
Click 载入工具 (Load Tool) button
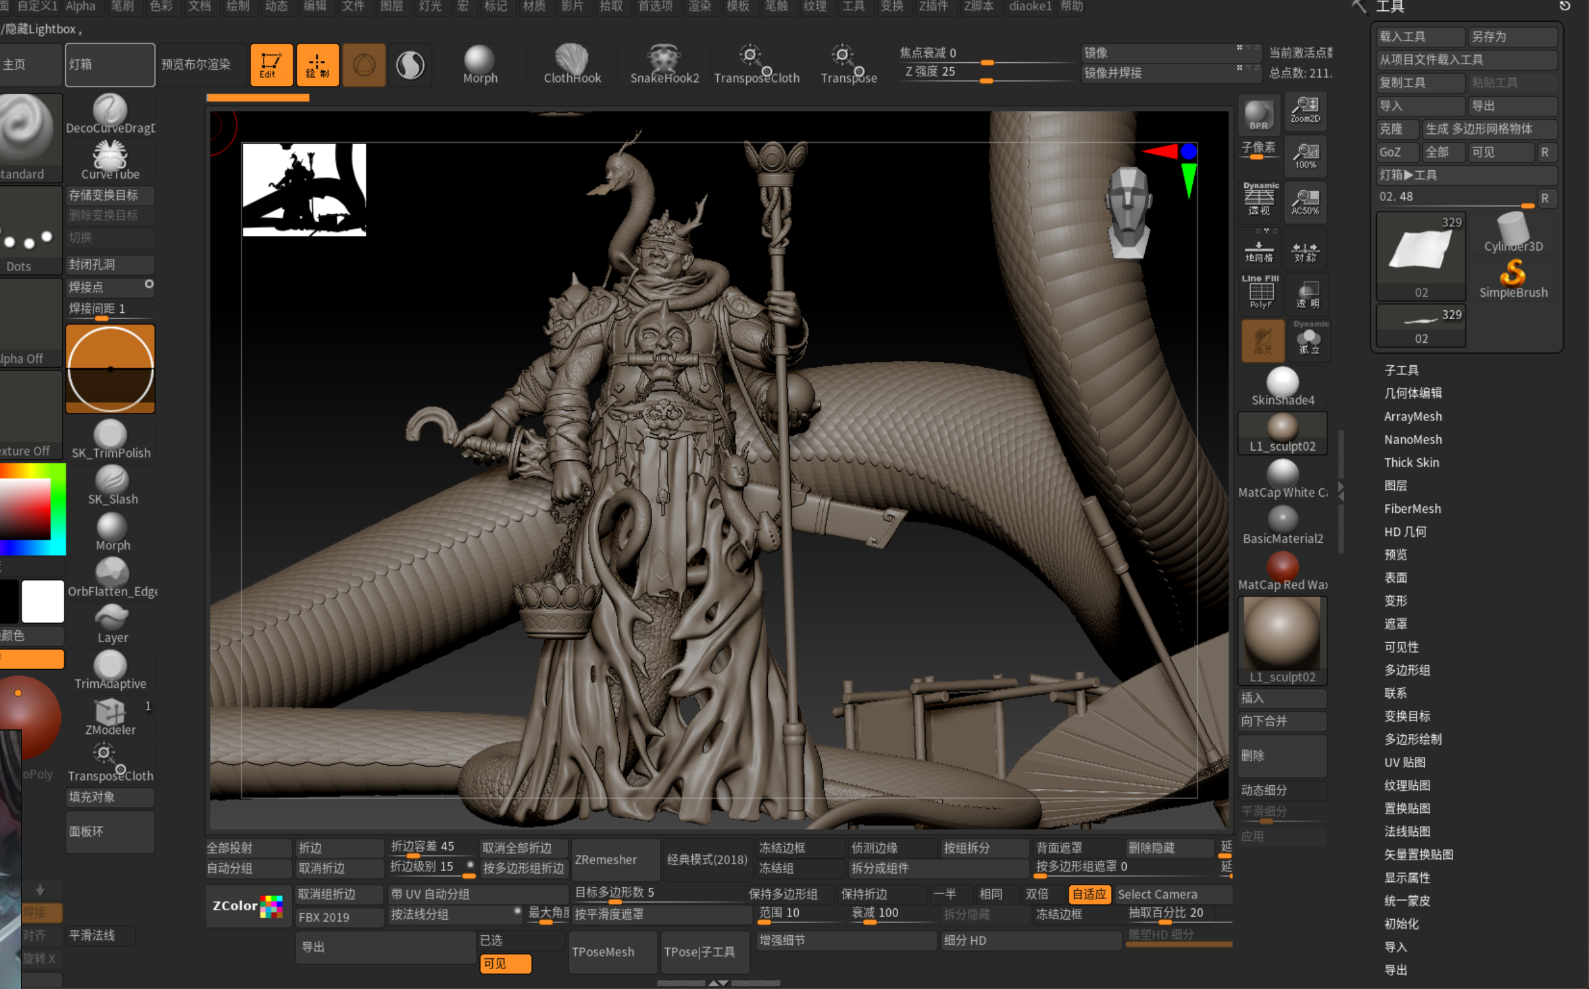pyautogui.click(x=1419, y=37)
